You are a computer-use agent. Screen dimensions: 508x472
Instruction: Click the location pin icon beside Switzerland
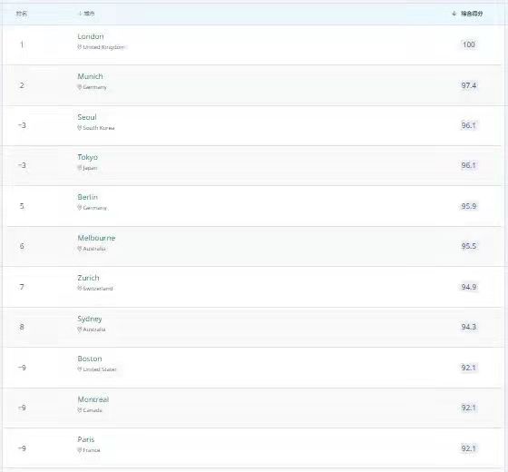pos(80,289)
